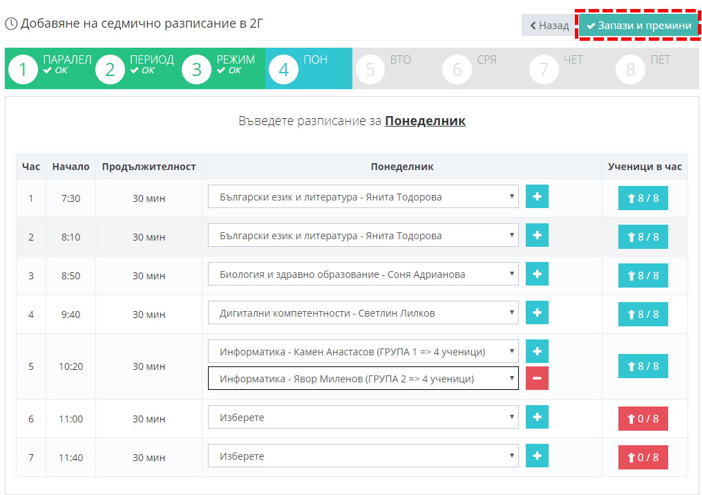Expand Биология и здравно образование dropdown
The image size is (702, 495).
(x=363, y=274)
